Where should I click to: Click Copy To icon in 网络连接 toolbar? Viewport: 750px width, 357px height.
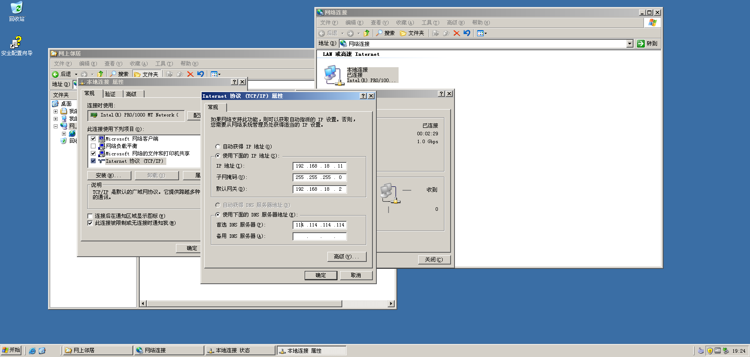pos(446,33)
